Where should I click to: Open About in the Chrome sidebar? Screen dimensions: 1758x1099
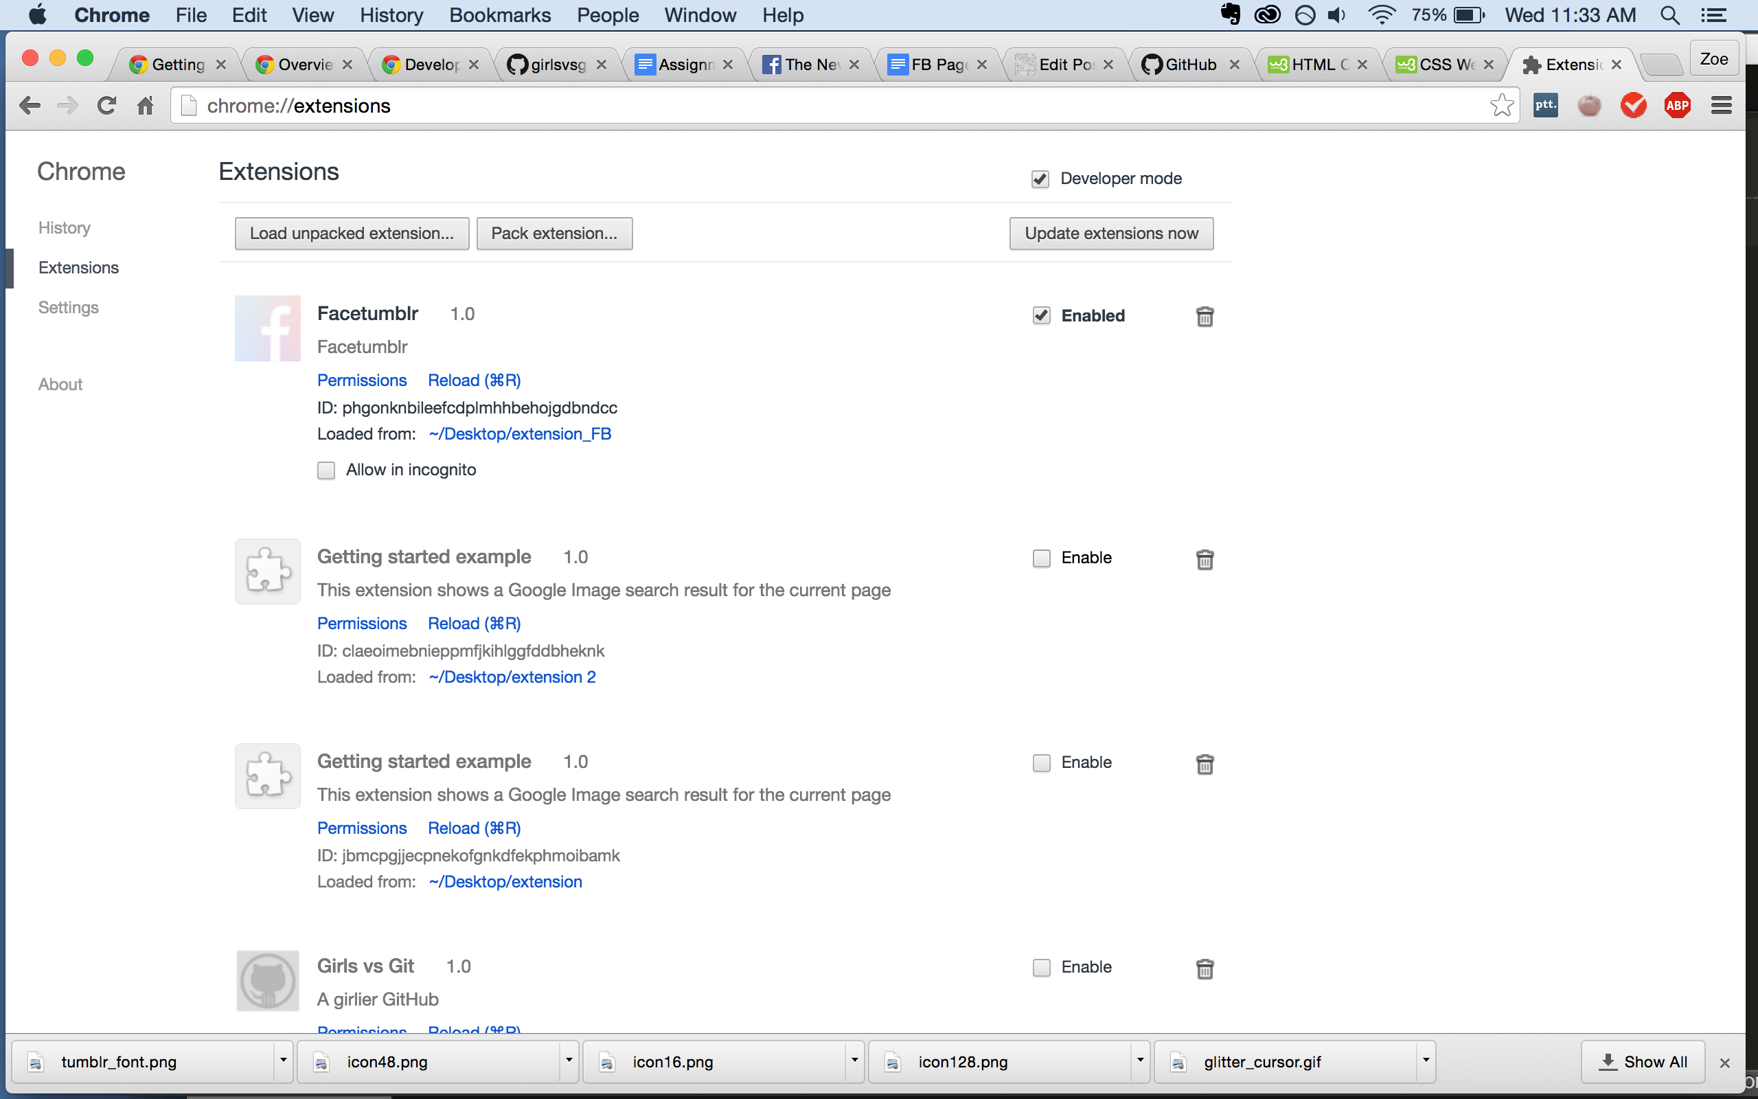[x=60, y=385]
